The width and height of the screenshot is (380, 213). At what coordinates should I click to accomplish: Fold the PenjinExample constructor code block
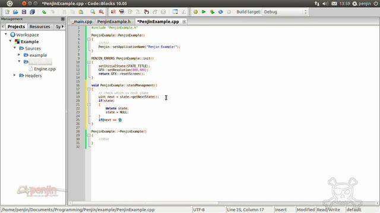point(88,39)
